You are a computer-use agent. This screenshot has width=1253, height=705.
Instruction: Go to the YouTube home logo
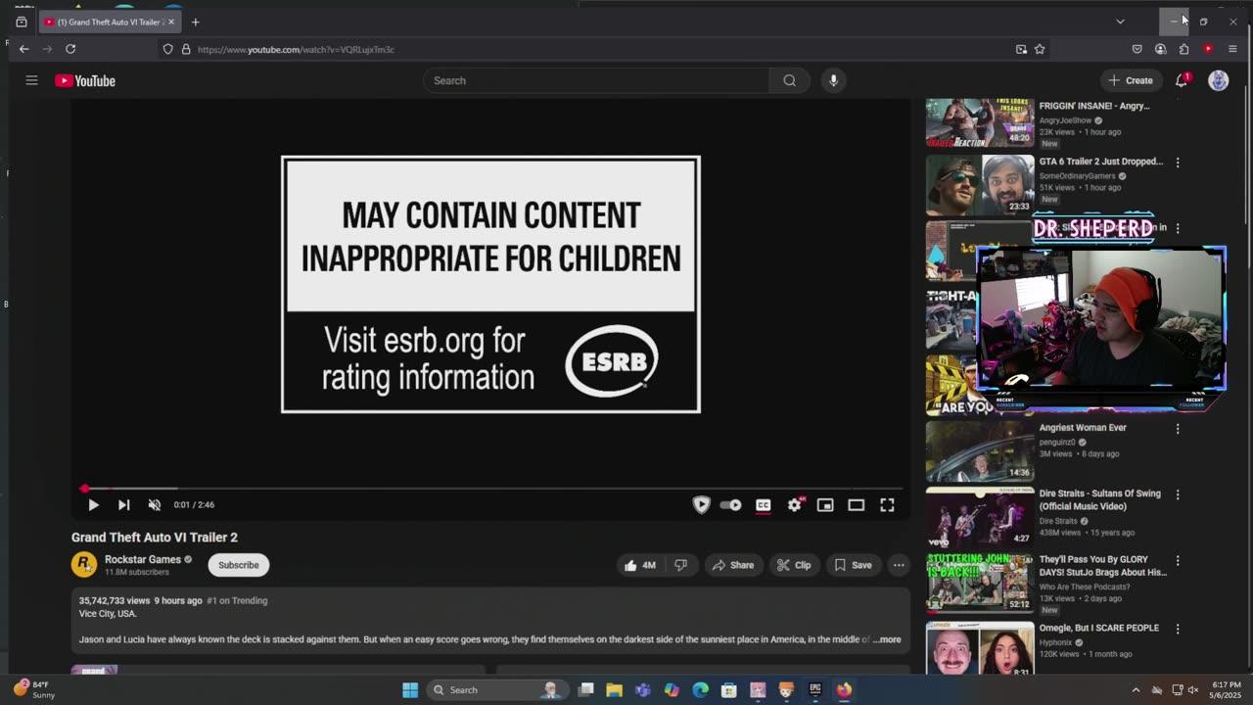[x=85, y=81]
